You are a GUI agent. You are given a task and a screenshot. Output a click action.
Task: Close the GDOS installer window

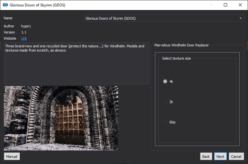(x=240, y=5)
